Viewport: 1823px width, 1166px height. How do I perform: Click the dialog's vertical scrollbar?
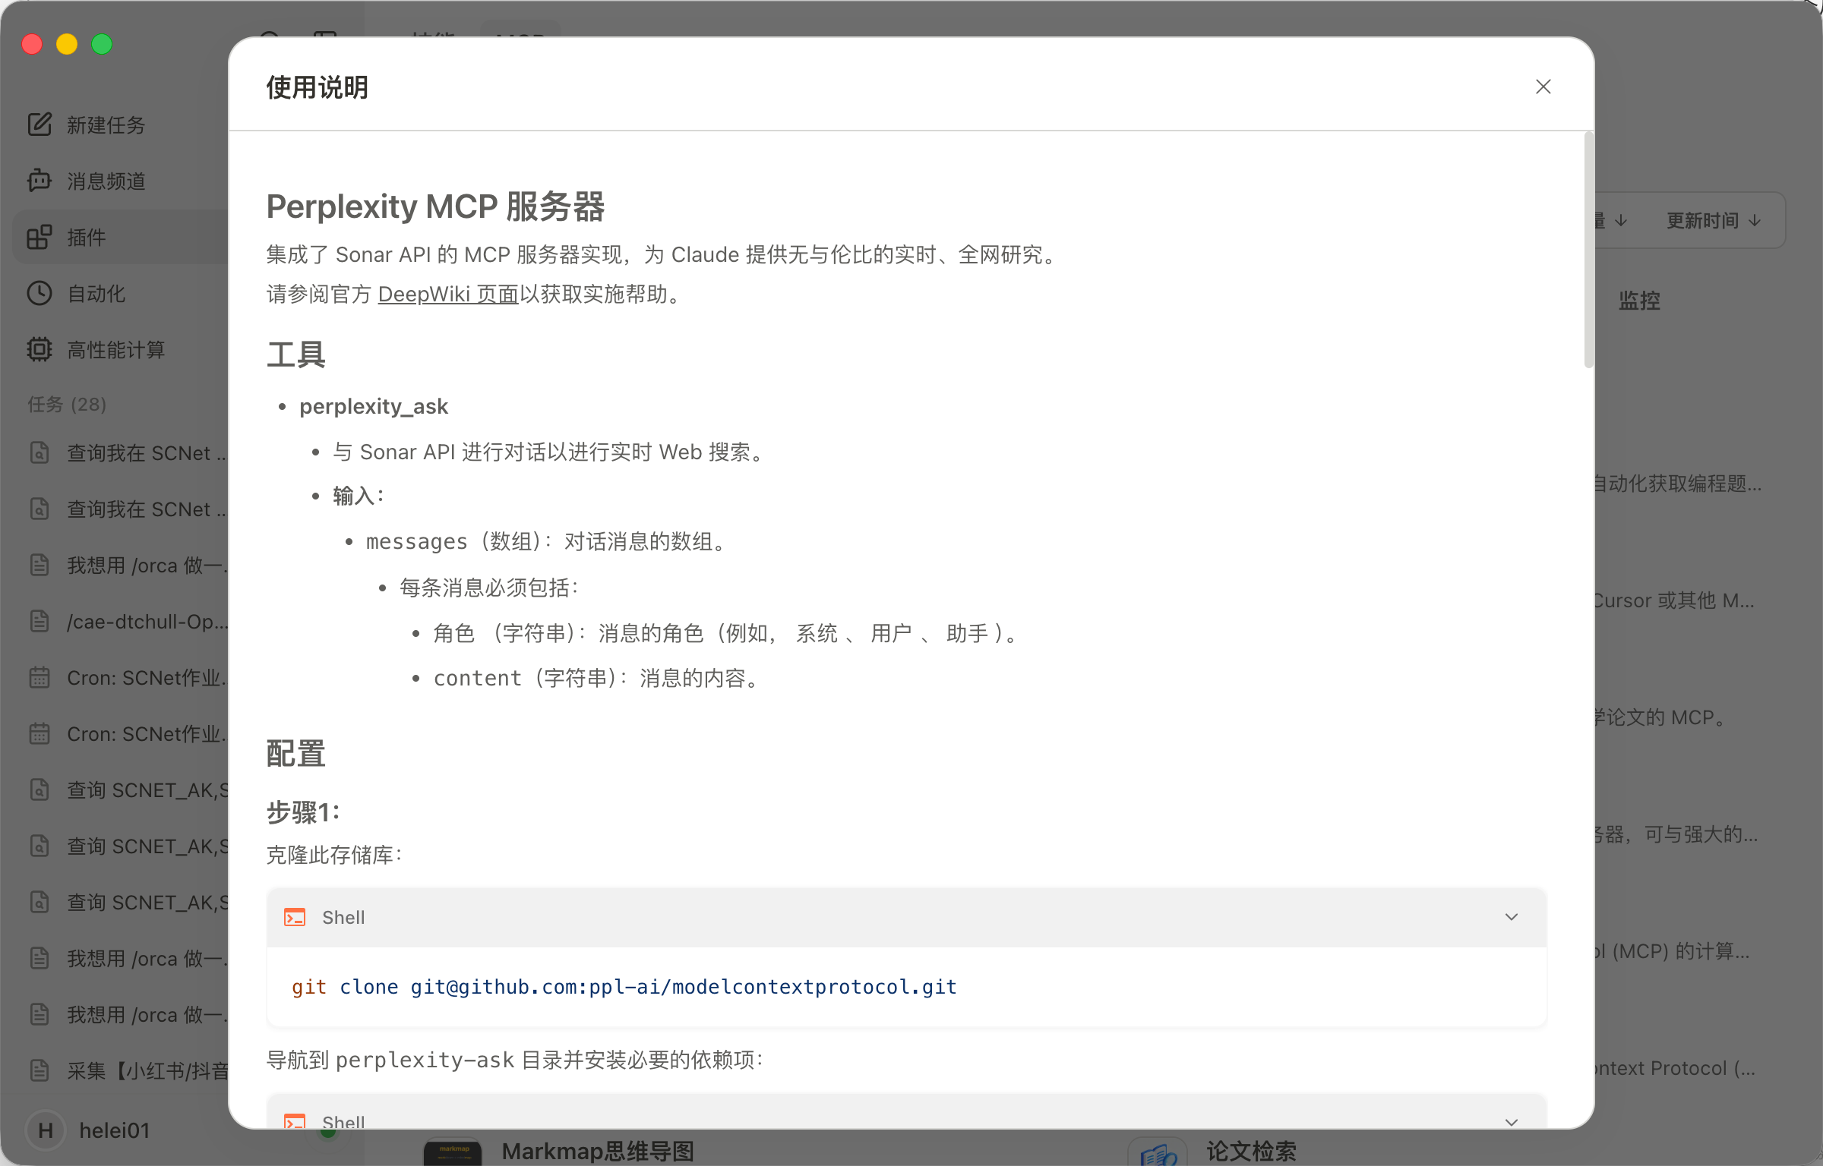click(1588, 251)
